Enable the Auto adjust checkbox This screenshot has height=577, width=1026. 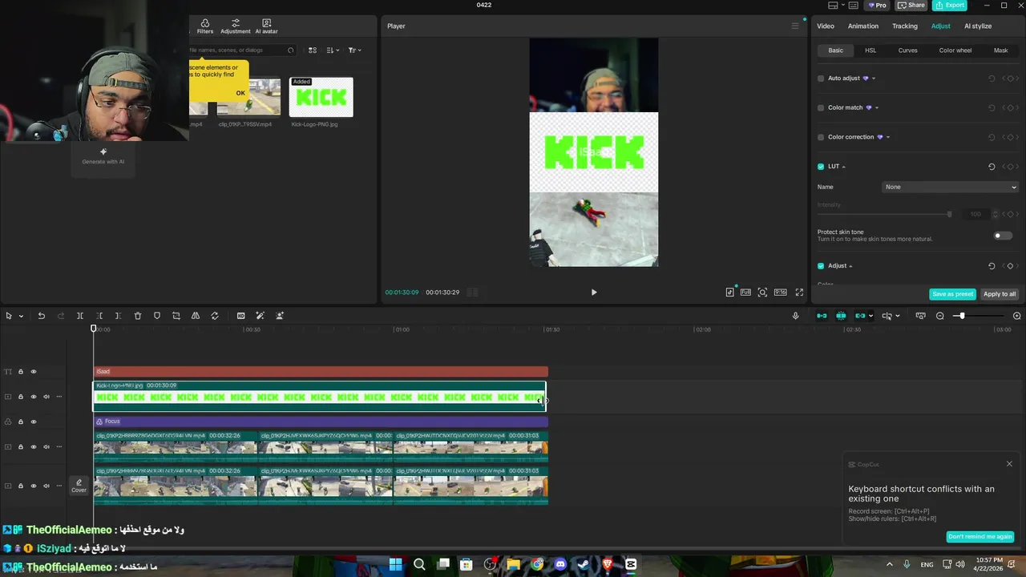[821, 79]
